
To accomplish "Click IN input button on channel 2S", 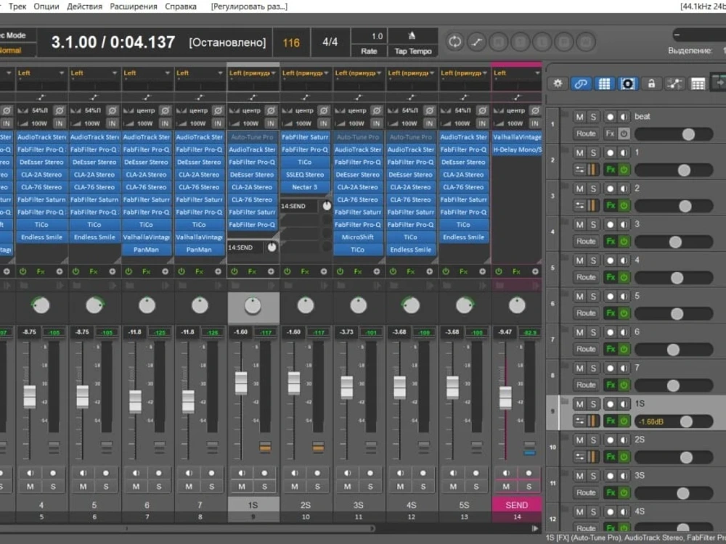I will point(324,123).
